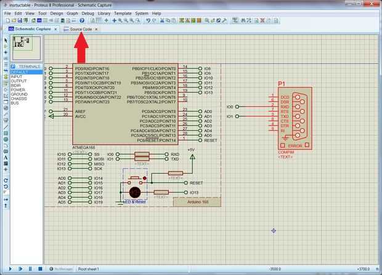Click the Rotate Clockwise icon

[x=6, y=180]
